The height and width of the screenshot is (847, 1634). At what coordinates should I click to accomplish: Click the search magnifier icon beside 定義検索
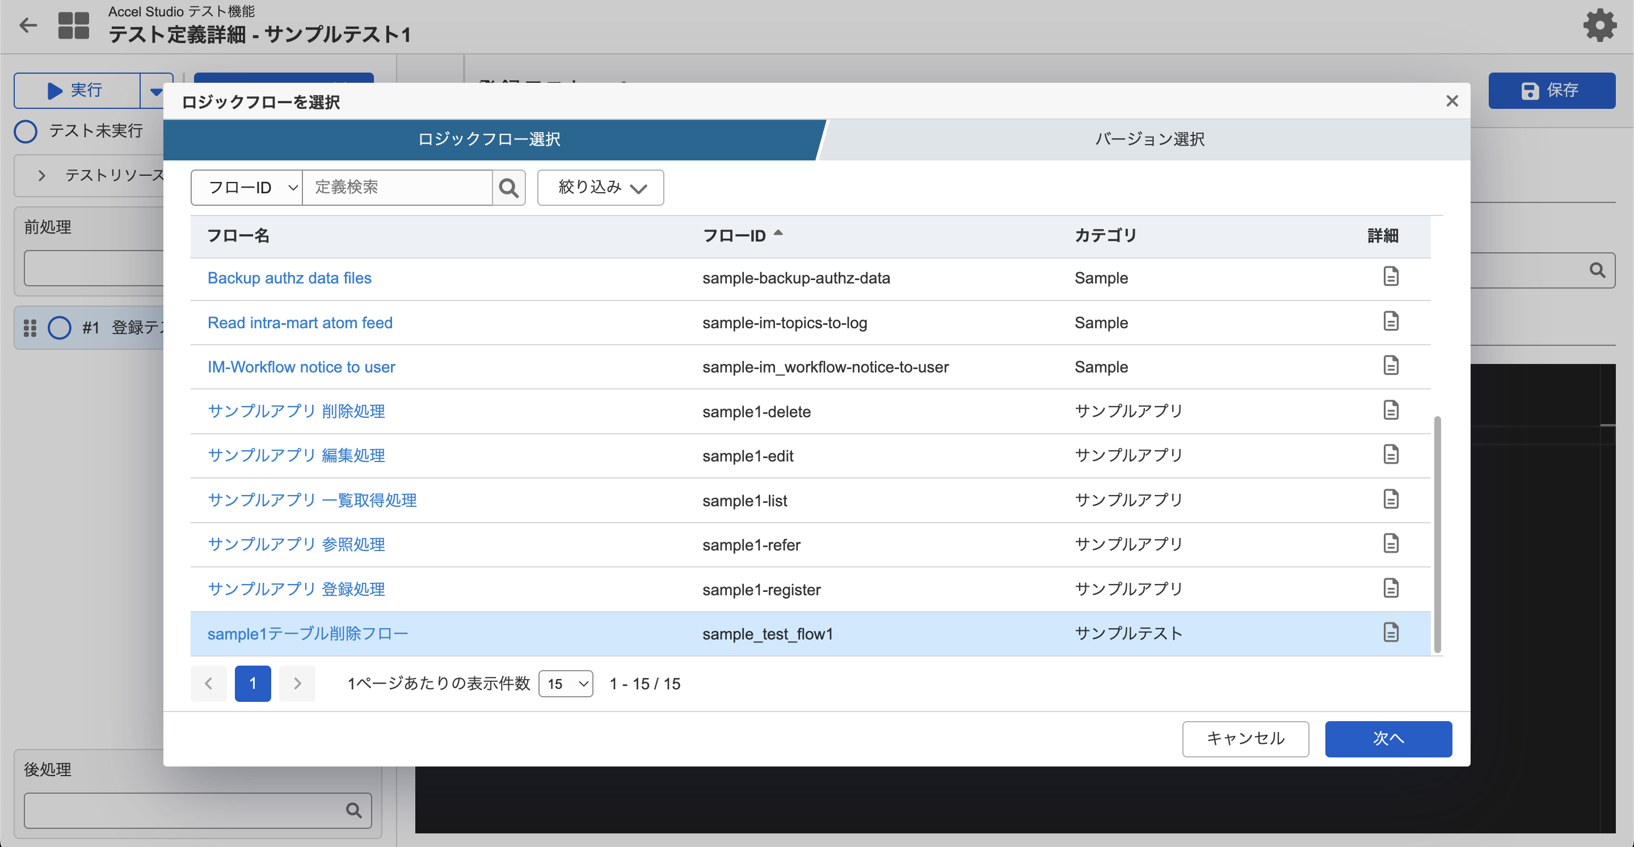tap(509, 188)
